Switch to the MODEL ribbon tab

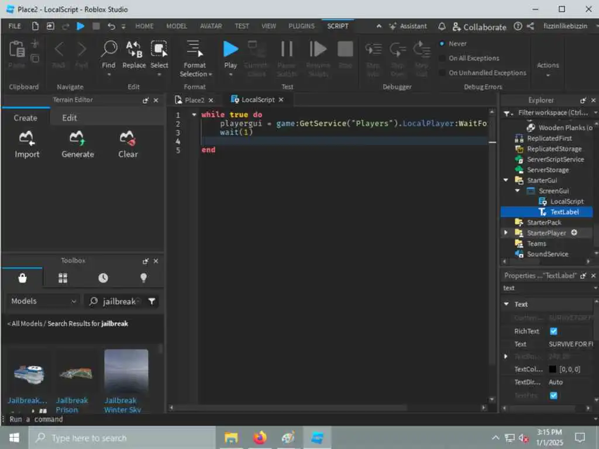pos(177,26)
